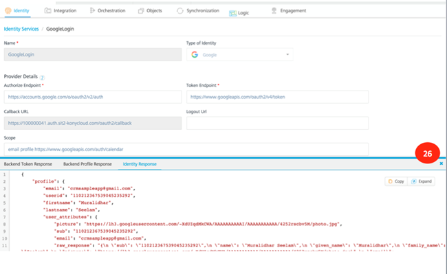Select the Integration icon
Image resolution: width=447 pixels, height=274 pixels.
[47, 10]
